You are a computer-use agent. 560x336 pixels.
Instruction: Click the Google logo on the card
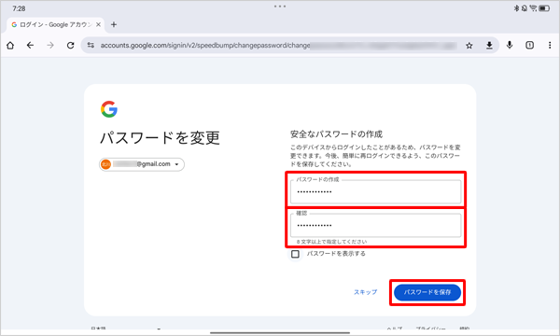tap(109, 109)
